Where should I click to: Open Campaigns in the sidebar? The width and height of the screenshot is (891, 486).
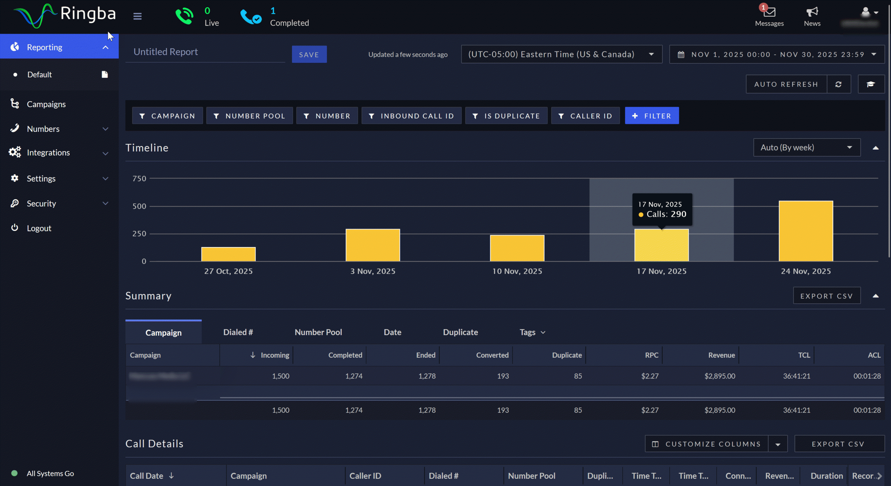(46, 104)
